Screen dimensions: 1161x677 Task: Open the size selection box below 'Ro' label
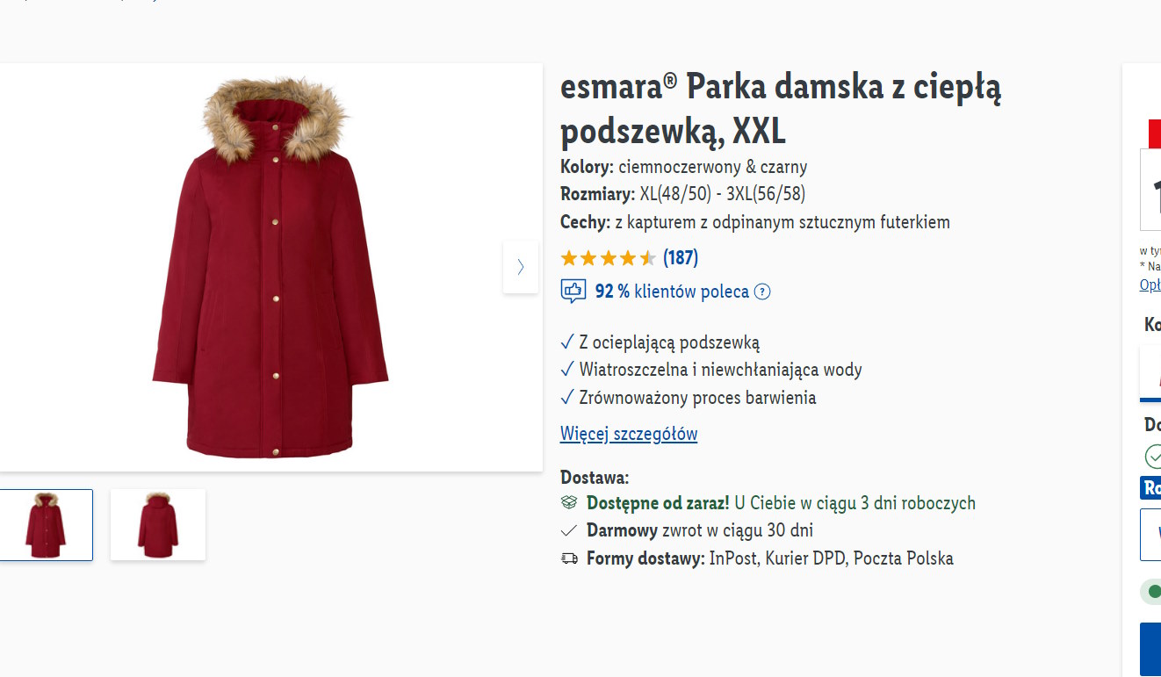point(1151,533)
